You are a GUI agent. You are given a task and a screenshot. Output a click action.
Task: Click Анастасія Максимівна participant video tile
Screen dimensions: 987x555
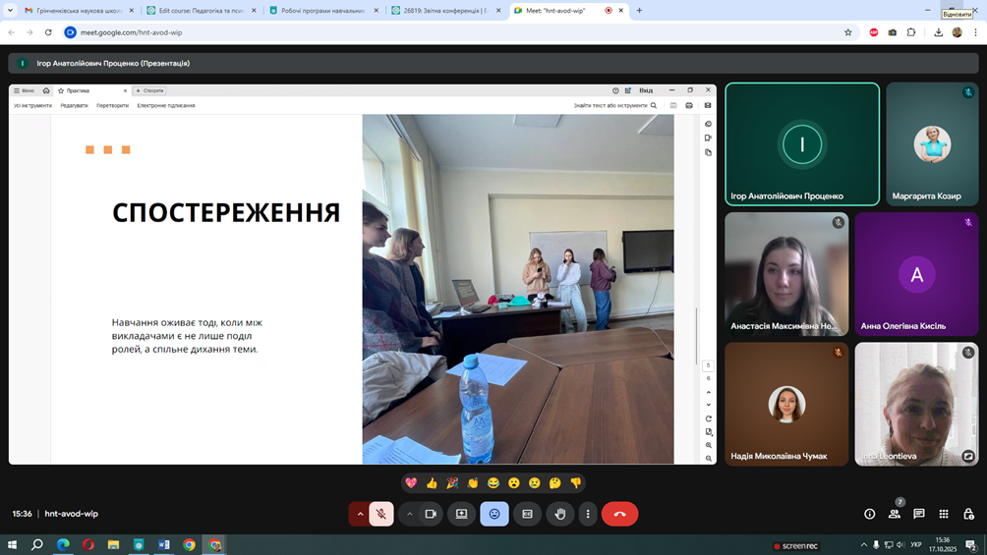[x=786, y=274]
